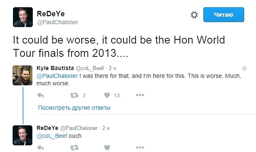Retweet Kyle Bautista's reply
The image size is (256, 152).
[x=74, y=95]
